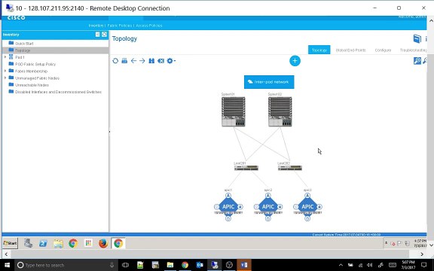Screen dimensions: 434x271
Task: Expand the Fabric Membership node
Action: tap(5, 71)
